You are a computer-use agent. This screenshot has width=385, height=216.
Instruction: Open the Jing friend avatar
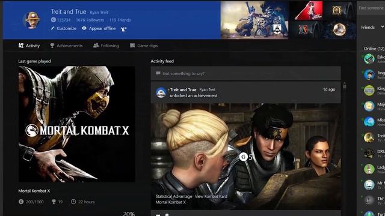point(369,74)
